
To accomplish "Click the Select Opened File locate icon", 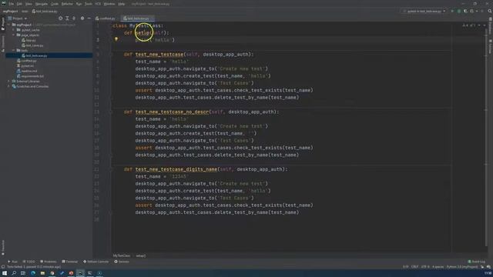I will pyautogui.click(x=60, y=18).
